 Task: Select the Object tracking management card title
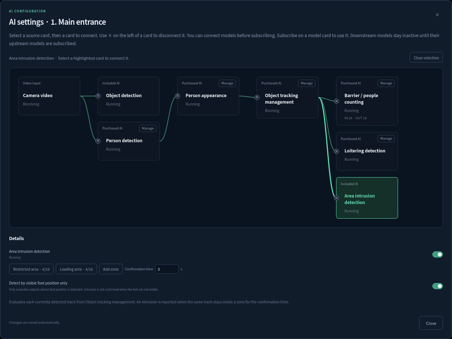click(281, 99)
